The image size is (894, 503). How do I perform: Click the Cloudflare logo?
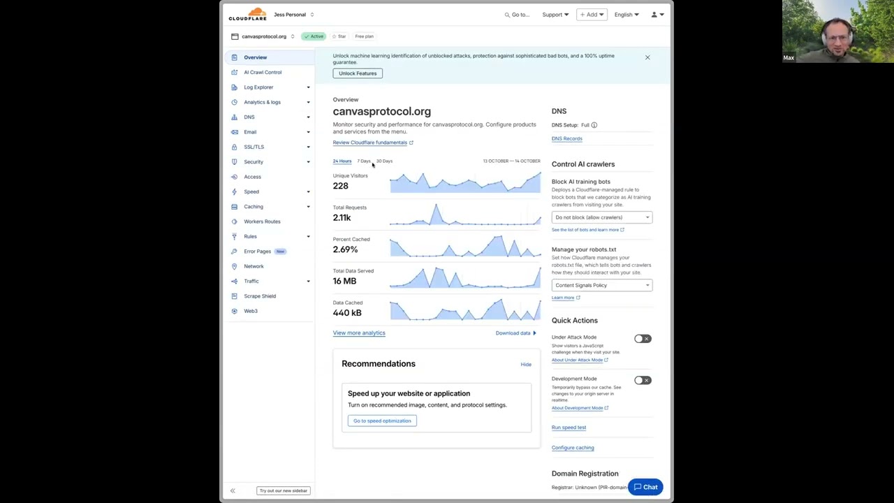(247, 14)
